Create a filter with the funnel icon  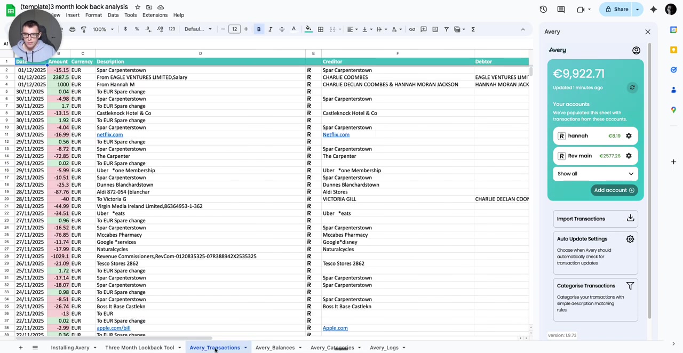447,29
